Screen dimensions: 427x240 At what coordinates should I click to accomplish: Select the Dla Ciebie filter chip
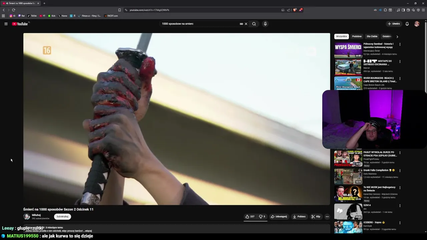(x=372, y=36)
